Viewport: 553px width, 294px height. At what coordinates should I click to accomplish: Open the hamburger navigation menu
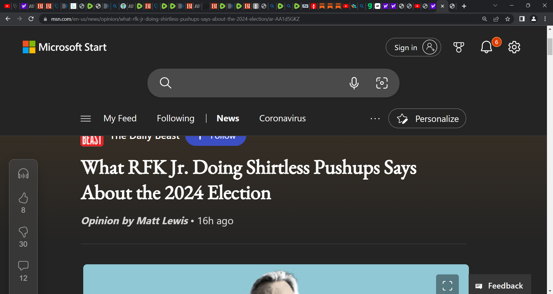[86, 118]
